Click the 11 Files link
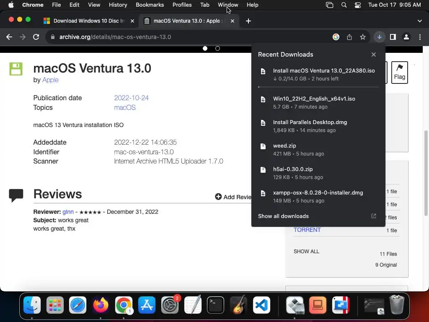Screen dimensions: 429x322 pyautogui.click(x=388, y=254)
